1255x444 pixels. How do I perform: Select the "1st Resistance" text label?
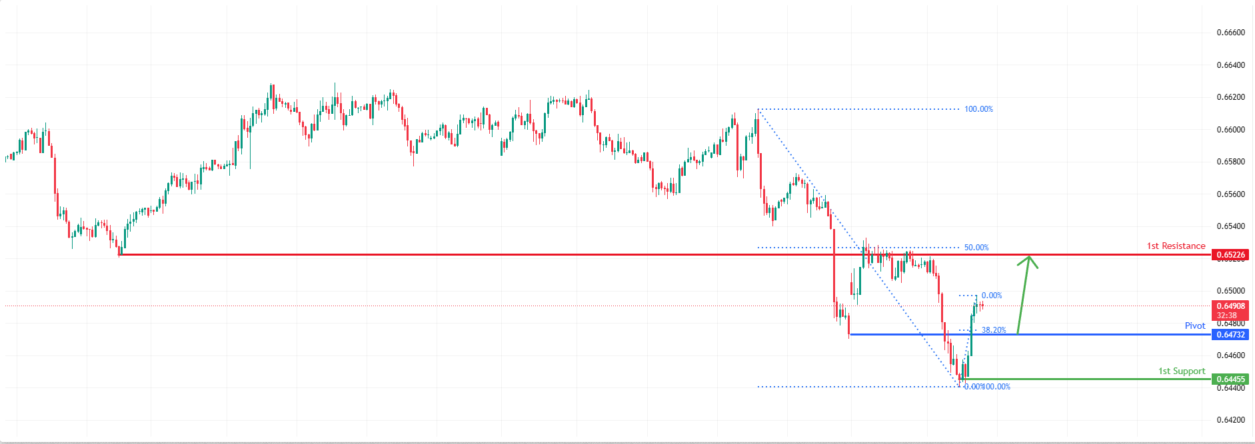[x=1176, y=246]
